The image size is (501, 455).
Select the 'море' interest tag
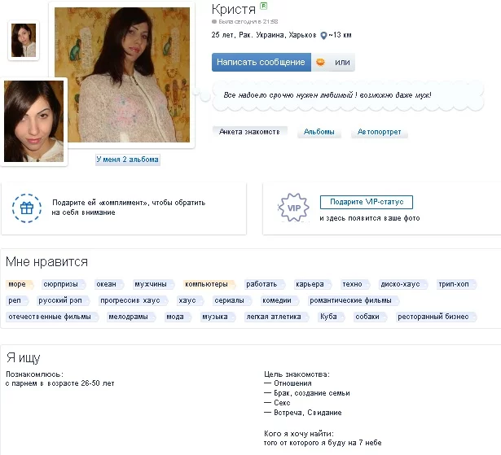coord(20,284)
